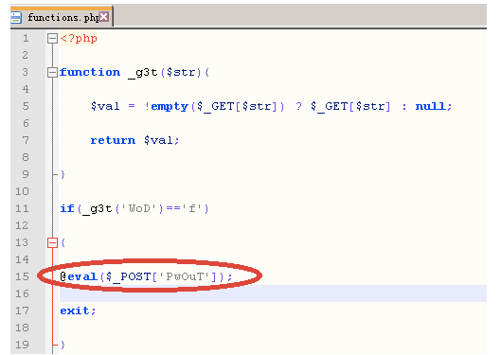Click the 'WoD' string on line 11
Viewport: 501px width, 355px height.
(x=139, y=209)
